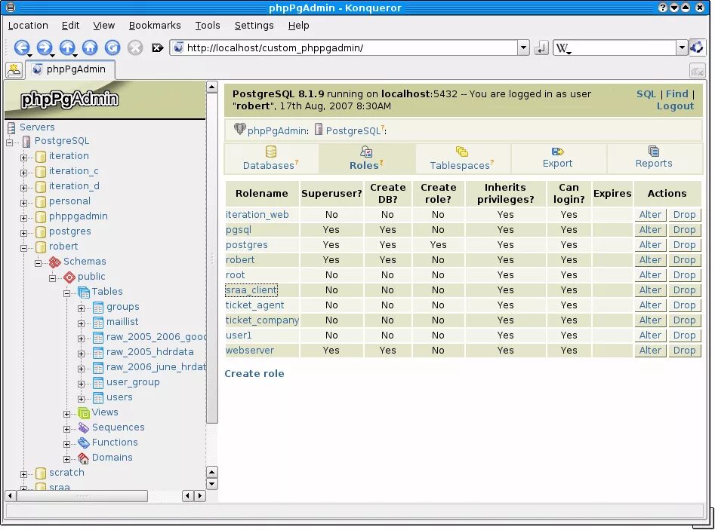
Task: Open the Tools menu
Action: click(x=208, y=26)
